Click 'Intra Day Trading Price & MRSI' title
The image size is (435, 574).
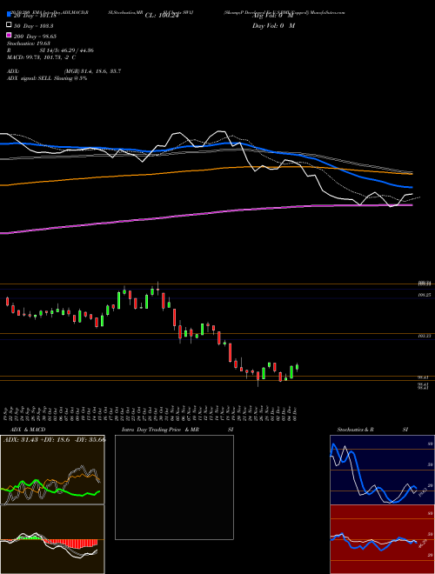(x=177, y=430)
